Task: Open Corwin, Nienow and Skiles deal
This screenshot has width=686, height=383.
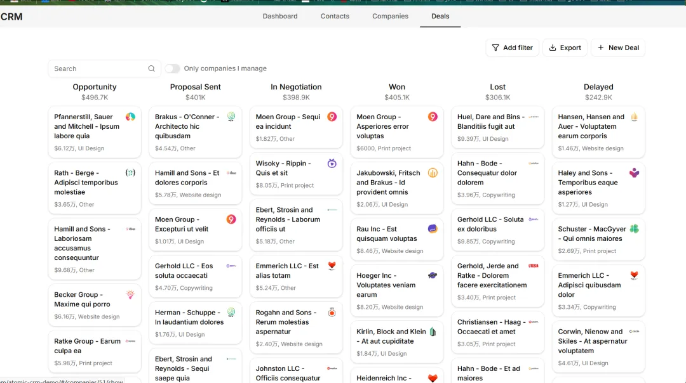Action: pos(598,347)
